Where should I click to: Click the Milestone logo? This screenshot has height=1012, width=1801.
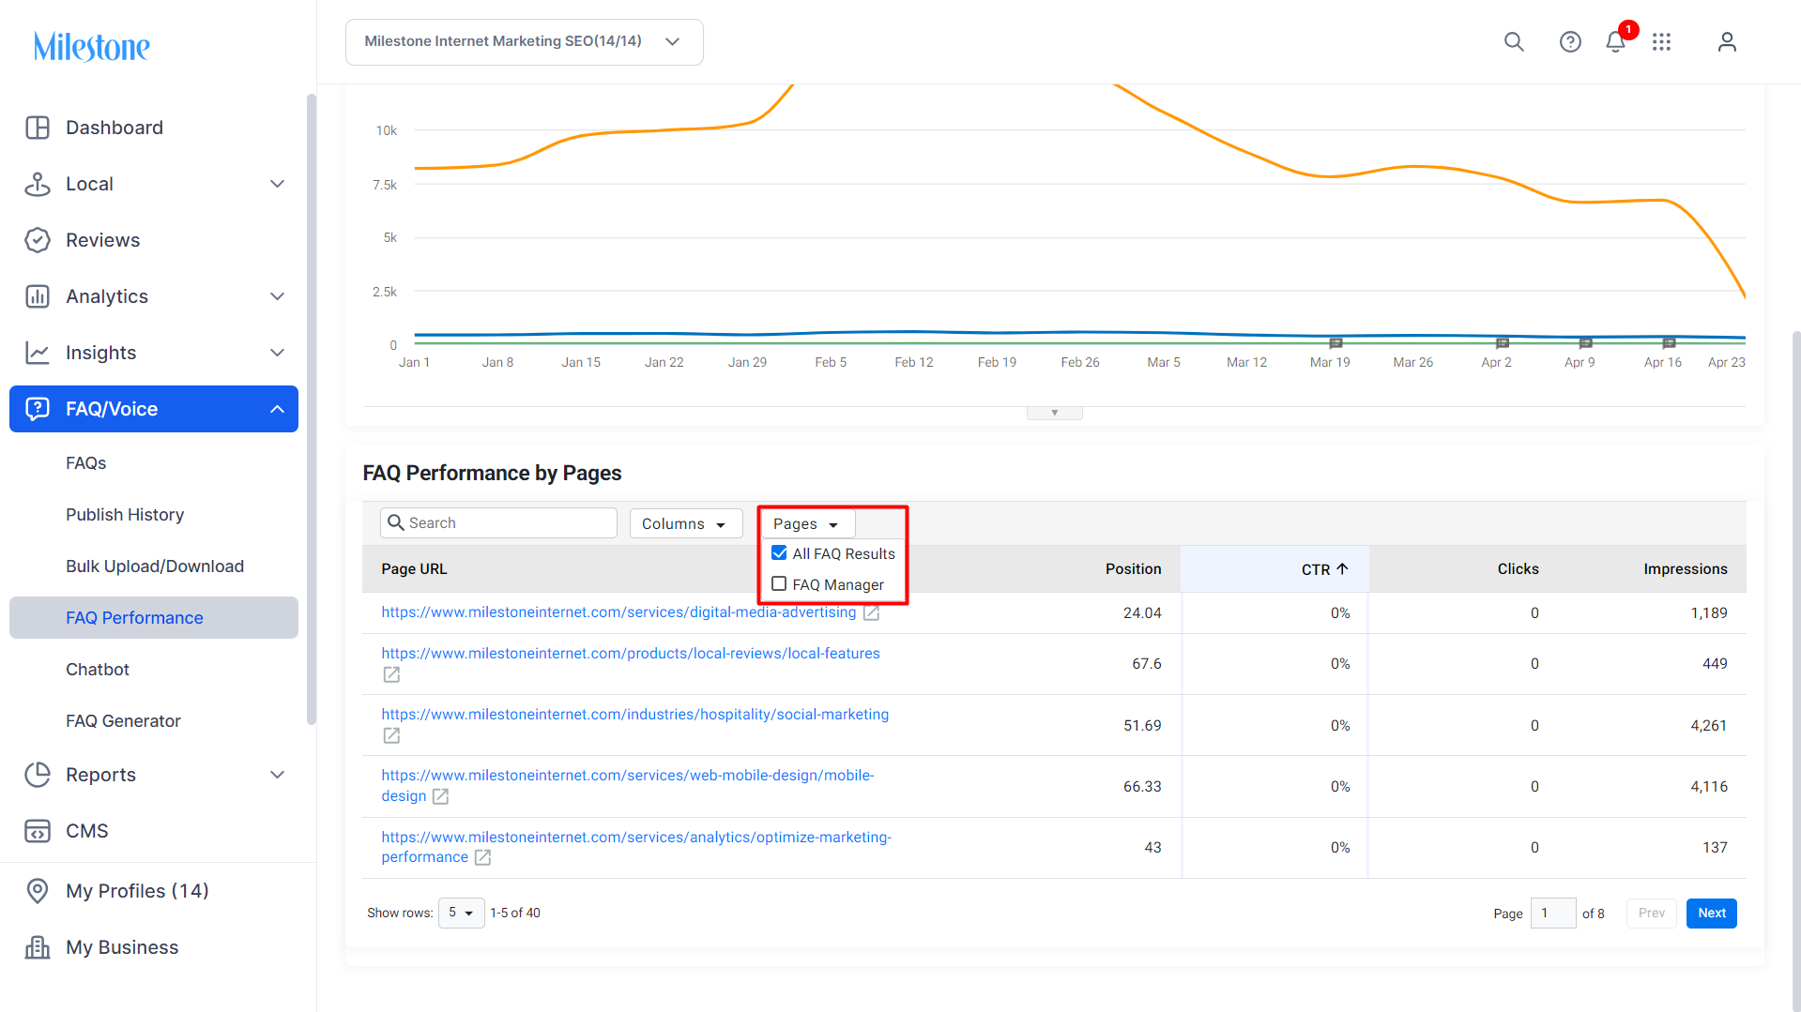point(92,46)
